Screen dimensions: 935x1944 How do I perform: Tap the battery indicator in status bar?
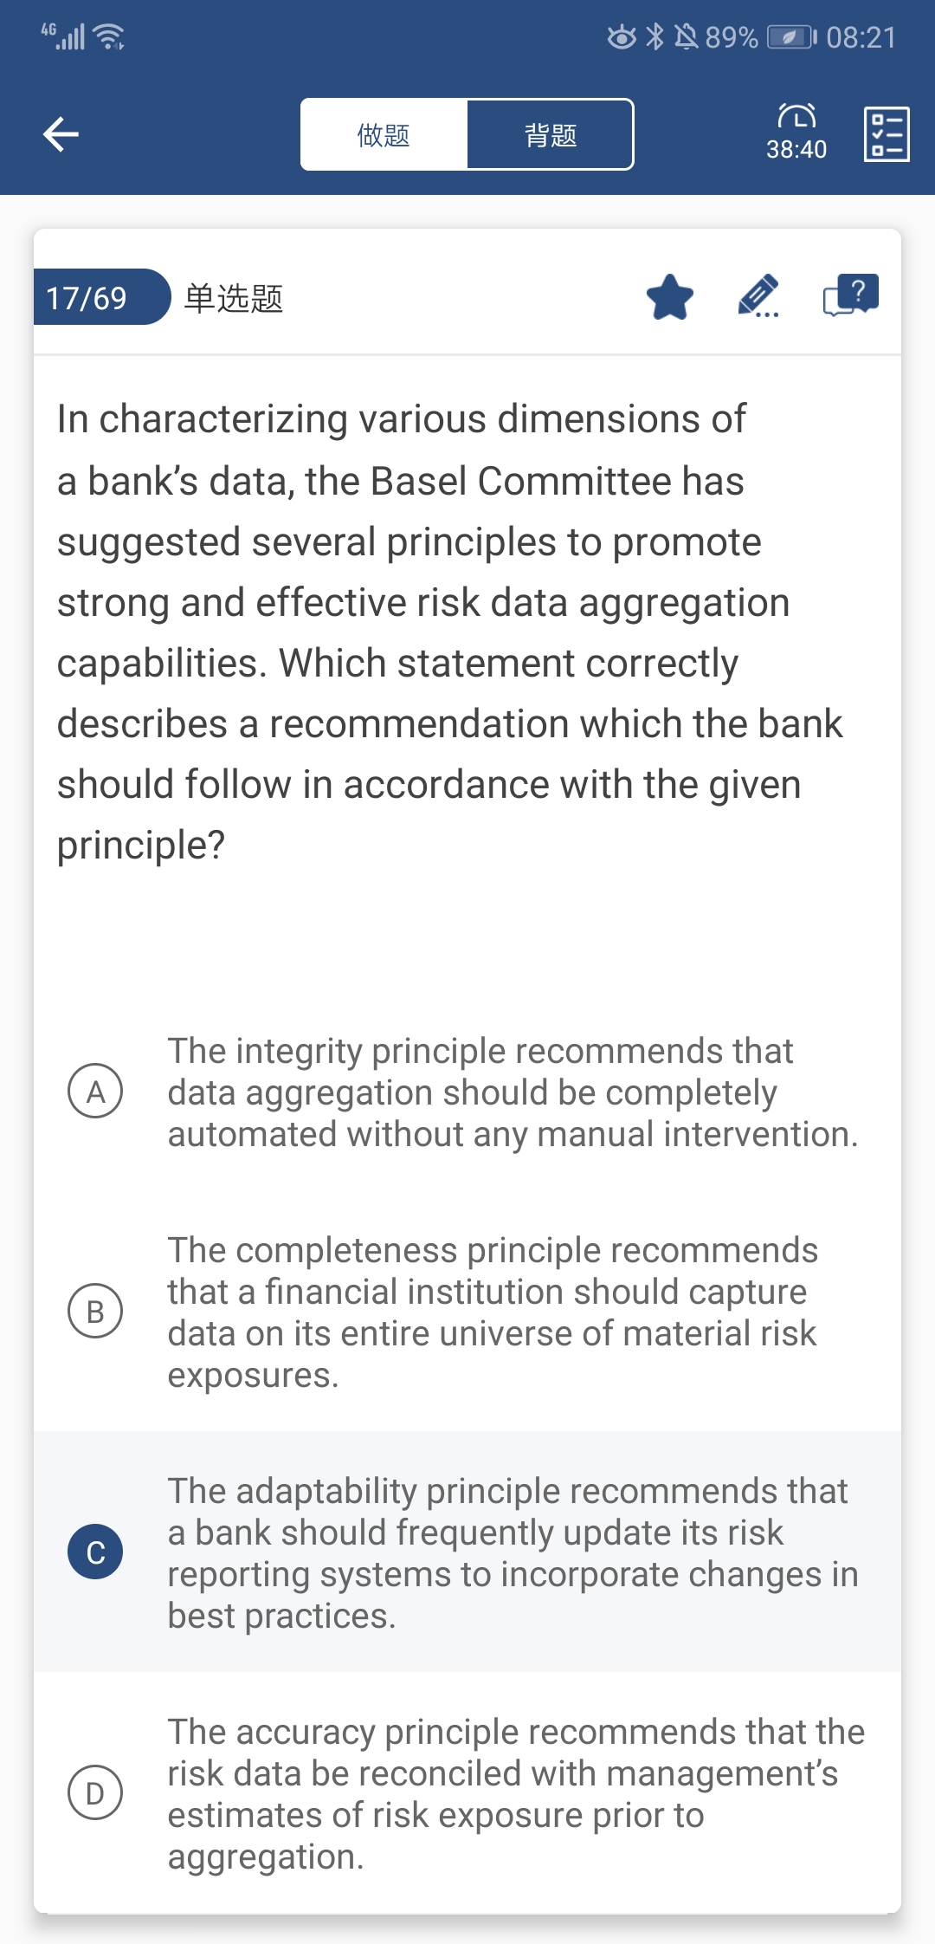(791, 37)
